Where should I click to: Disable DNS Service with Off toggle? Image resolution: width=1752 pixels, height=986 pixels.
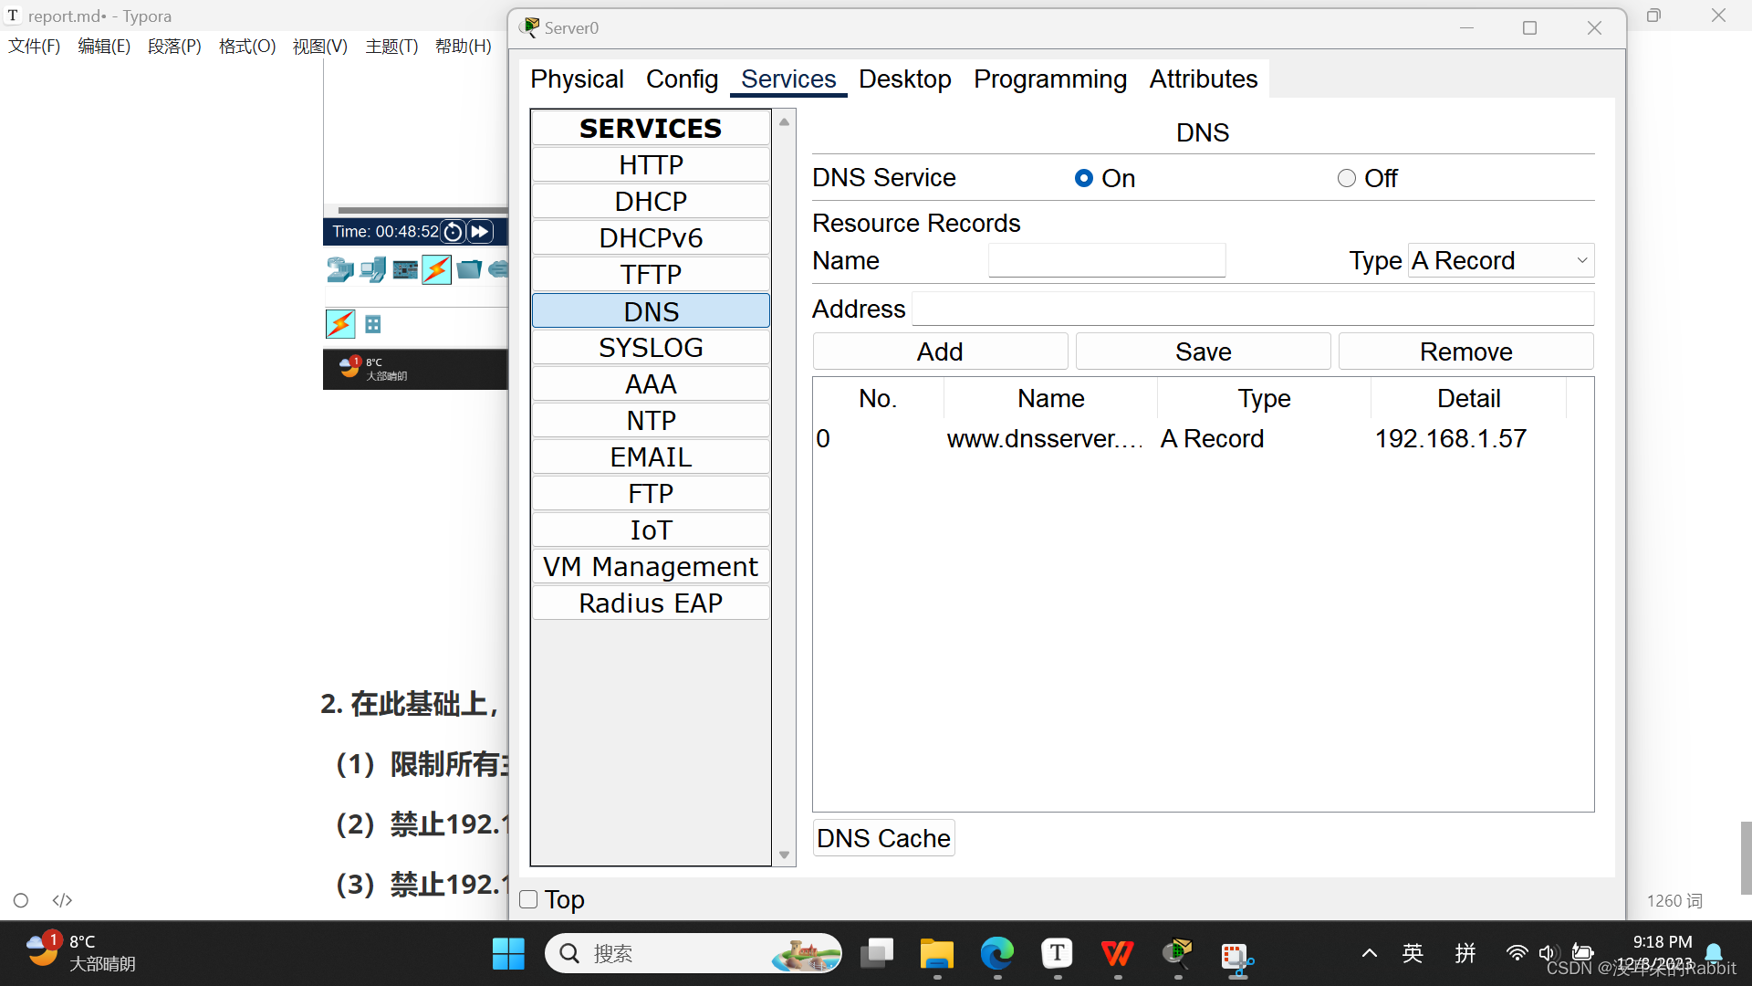pyautogui.click(x=1347, y=177)
